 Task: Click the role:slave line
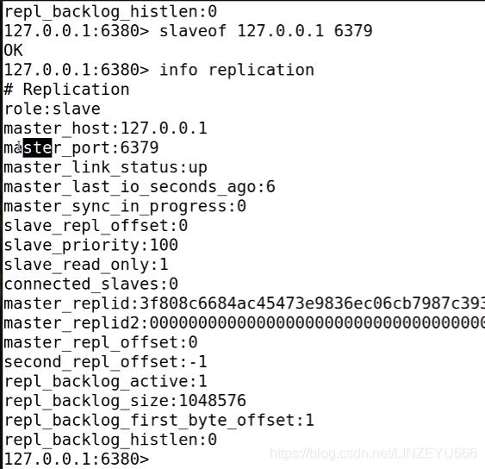tap(53, 109)
